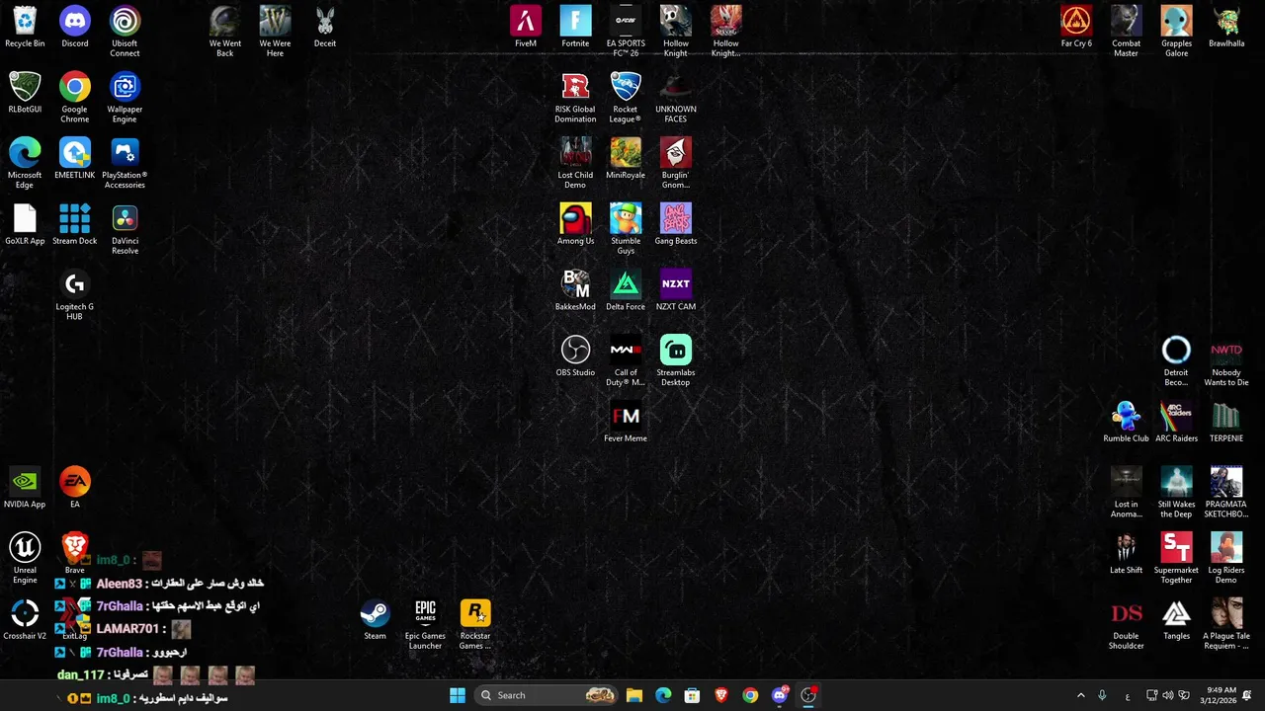Viewport: 1265px width, 711px height.
Task: Click the Rocket League desktop icon
Action: (x=626, y=98)
